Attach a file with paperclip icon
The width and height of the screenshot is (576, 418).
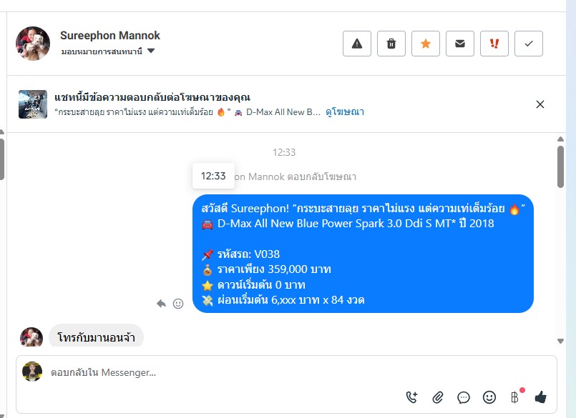pyautogui.click(x=437, y=397)
